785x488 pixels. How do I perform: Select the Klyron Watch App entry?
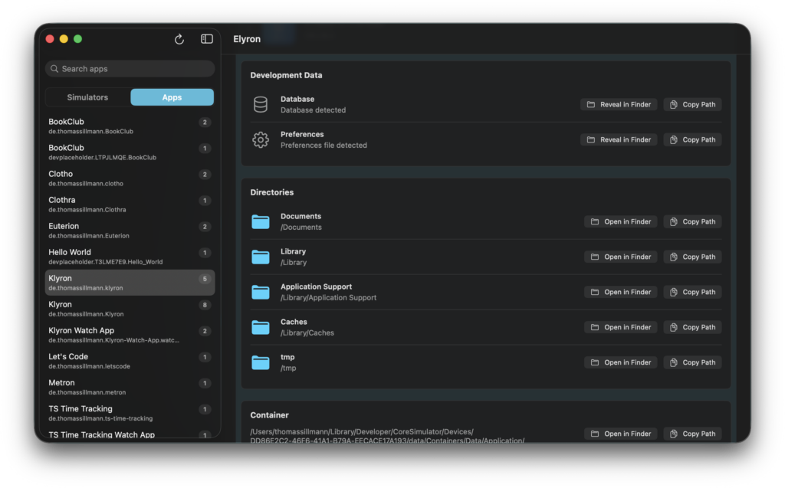coord(130,335)
